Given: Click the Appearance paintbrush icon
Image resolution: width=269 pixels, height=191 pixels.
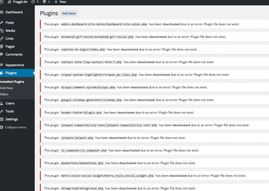Looking at the screenshot, I should [2, 65].
